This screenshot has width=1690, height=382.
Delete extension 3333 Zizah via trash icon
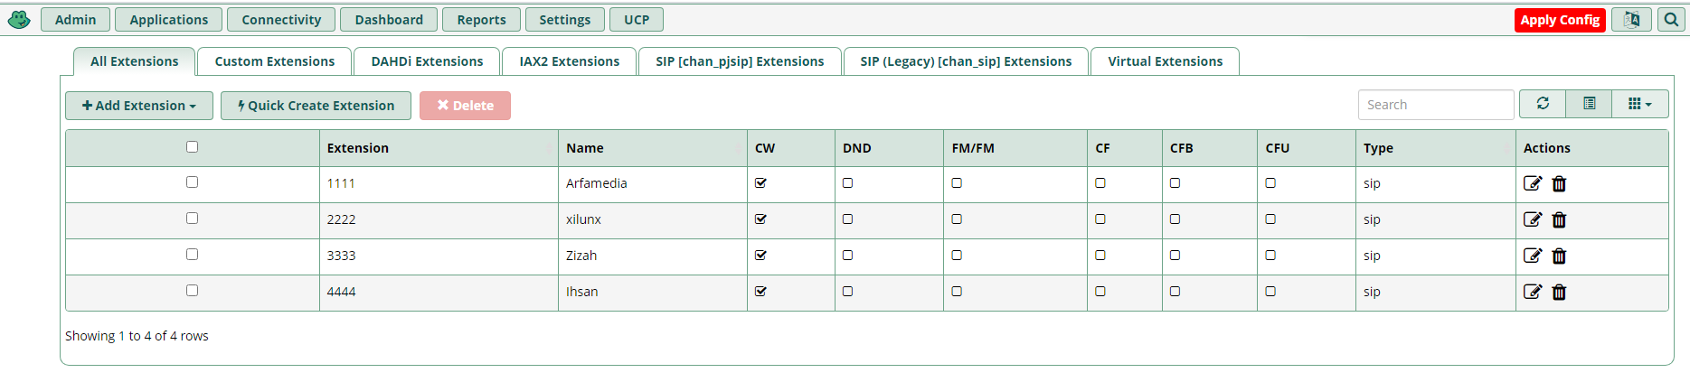(x=1559, y=256)
